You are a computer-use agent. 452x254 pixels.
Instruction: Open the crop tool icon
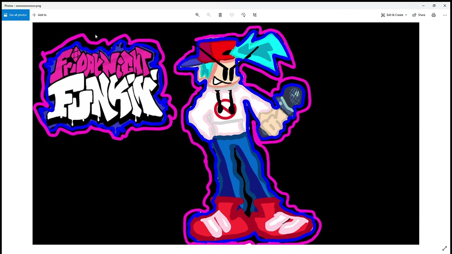[x=255, y=15]
